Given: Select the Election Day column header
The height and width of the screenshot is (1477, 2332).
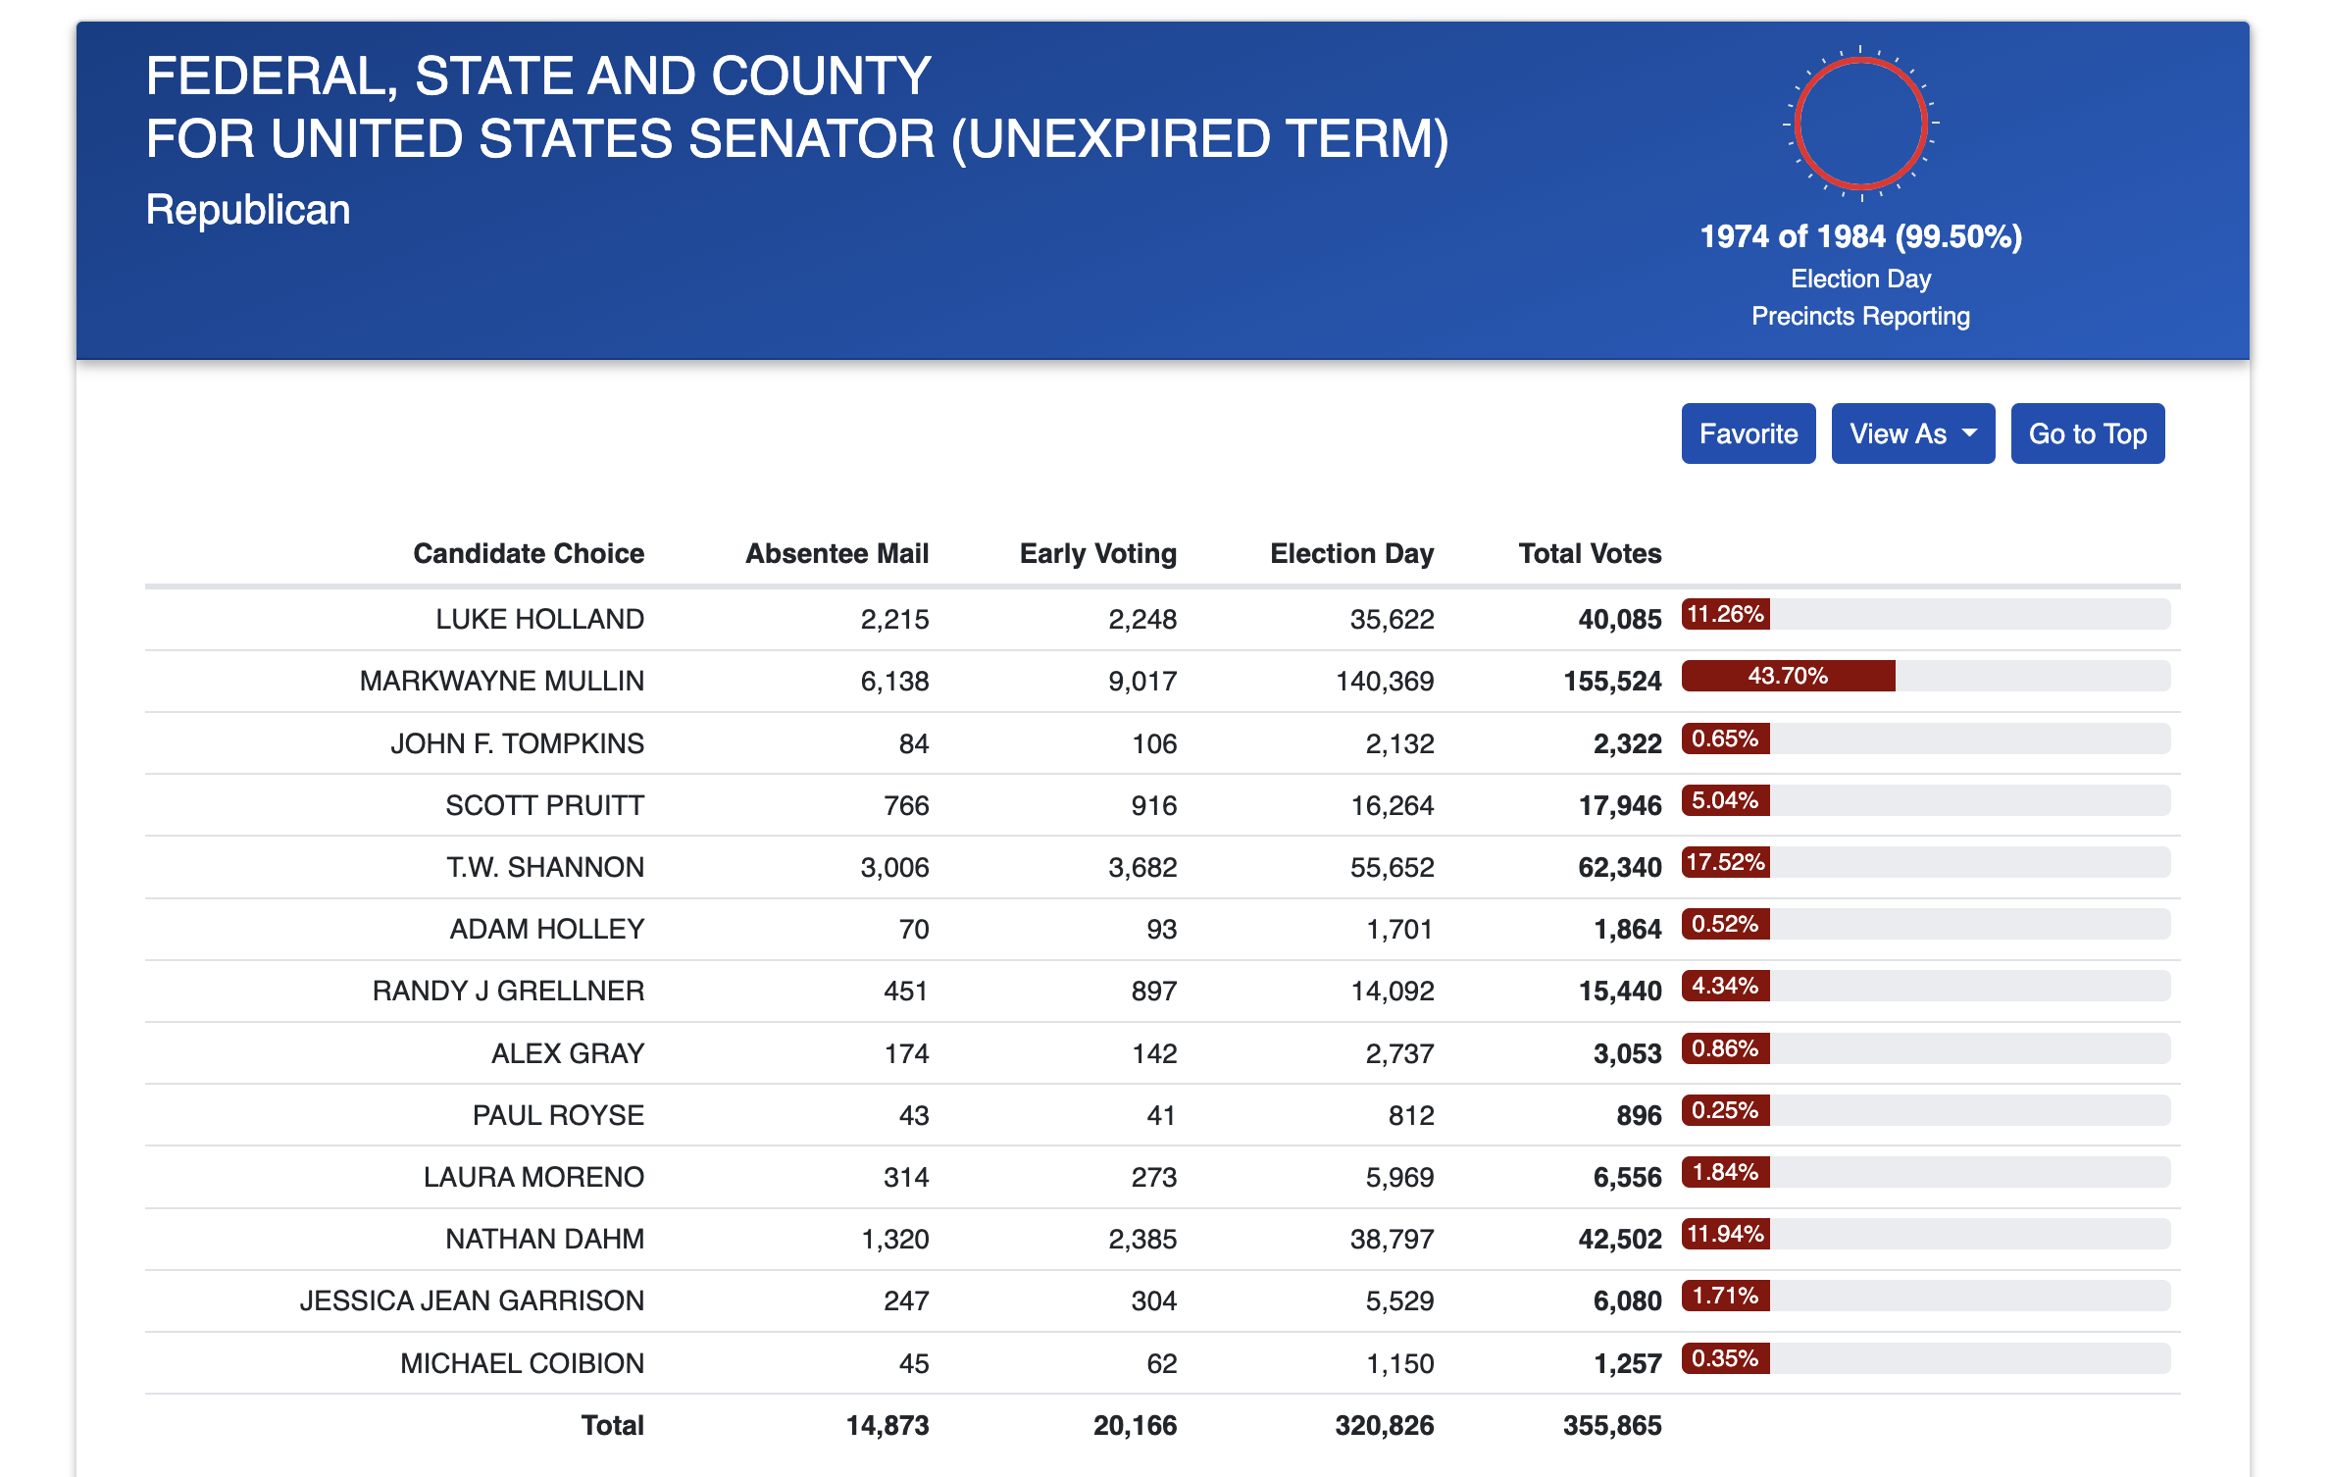Looking at the screenshot, I should click(1351, 553).
